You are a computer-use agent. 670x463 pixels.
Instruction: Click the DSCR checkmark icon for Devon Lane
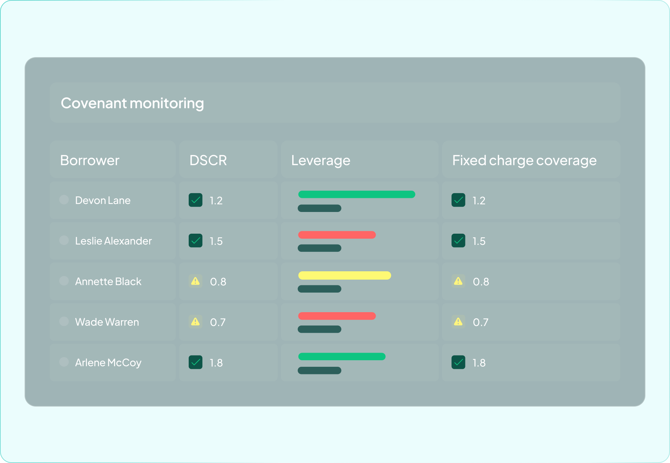tap(196, 200)
